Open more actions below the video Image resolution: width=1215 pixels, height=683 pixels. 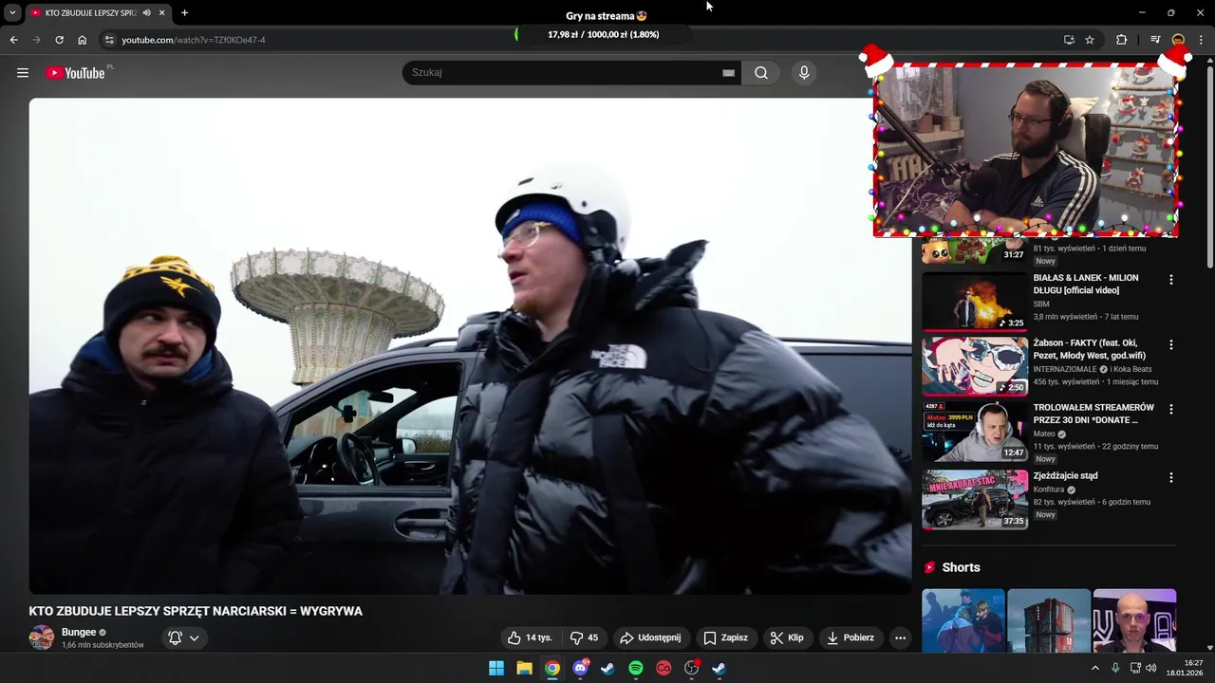pos(900,637)
